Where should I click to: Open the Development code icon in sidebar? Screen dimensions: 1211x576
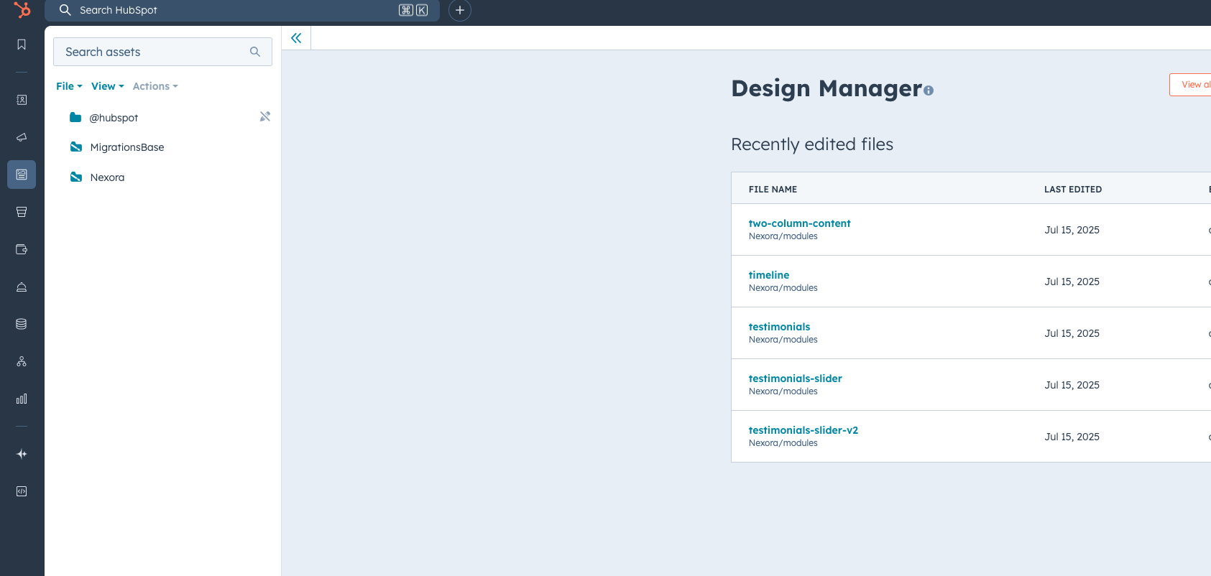(x=22, y=491)
